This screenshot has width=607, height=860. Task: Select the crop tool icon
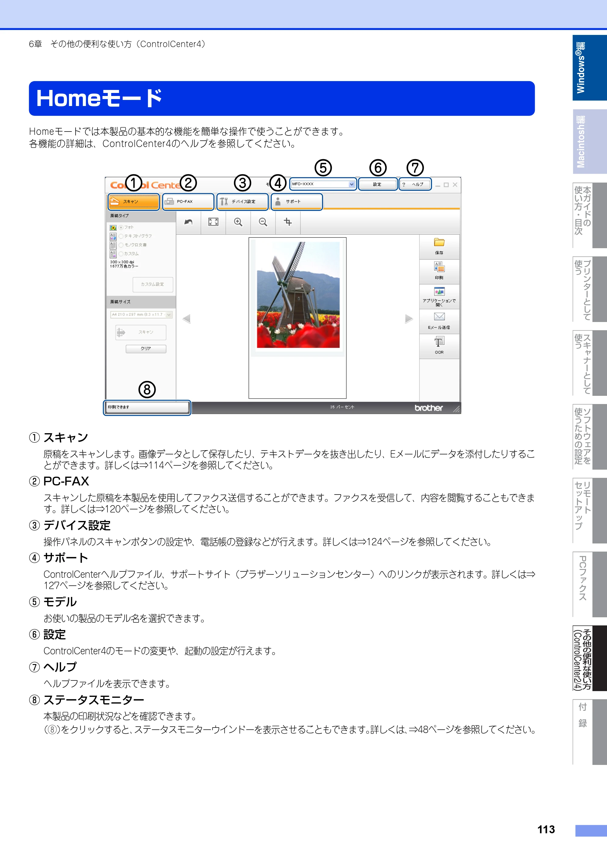288,222
